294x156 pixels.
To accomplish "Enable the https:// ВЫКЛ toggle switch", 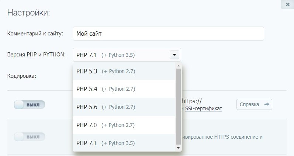I will click(x=30, y=105).
